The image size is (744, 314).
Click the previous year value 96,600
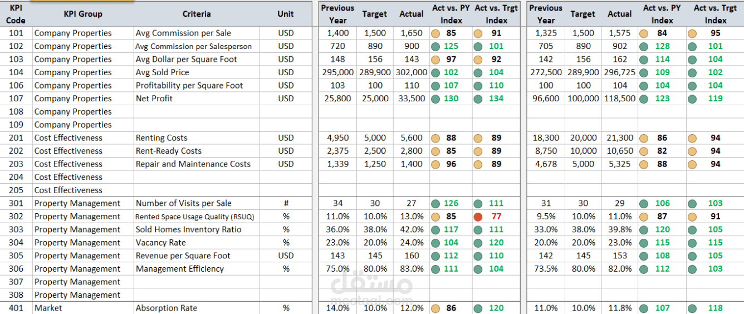pos(546,99)
